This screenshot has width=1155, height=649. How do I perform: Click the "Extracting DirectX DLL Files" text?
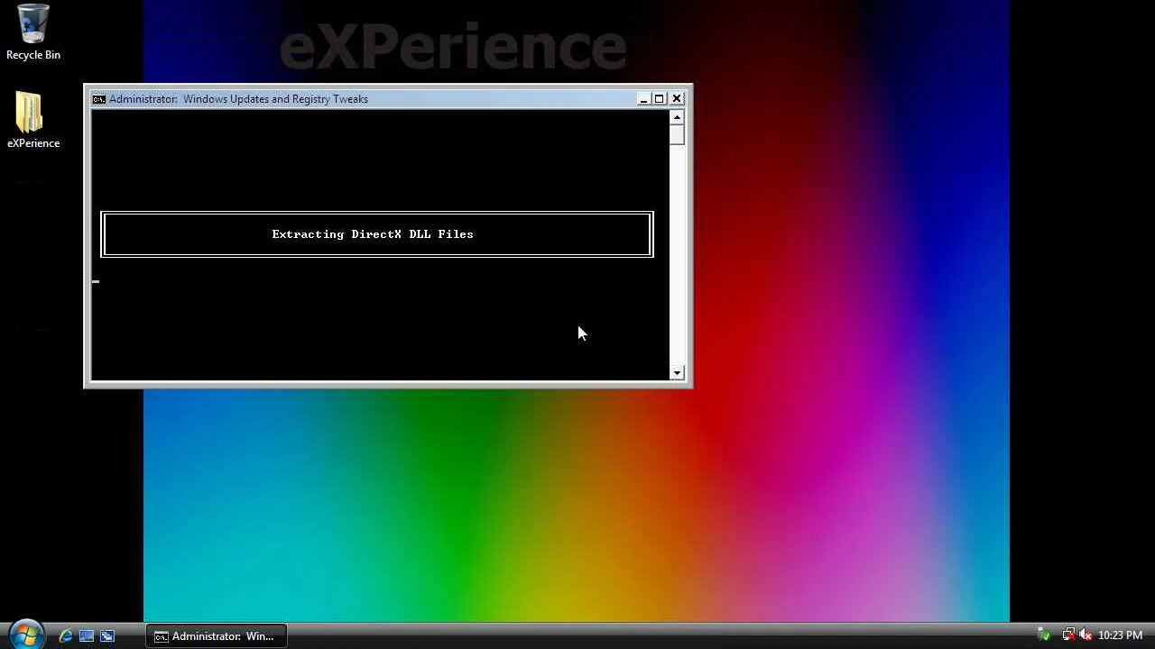(373, 234)
